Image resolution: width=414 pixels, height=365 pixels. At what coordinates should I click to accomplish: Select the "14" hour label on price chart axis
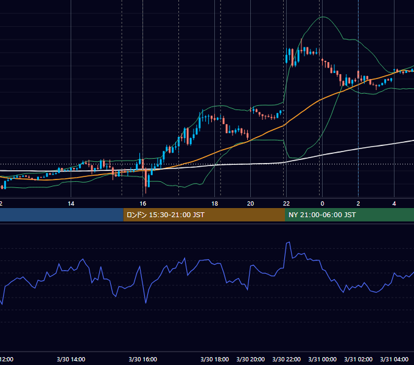(x=71, y=204)
